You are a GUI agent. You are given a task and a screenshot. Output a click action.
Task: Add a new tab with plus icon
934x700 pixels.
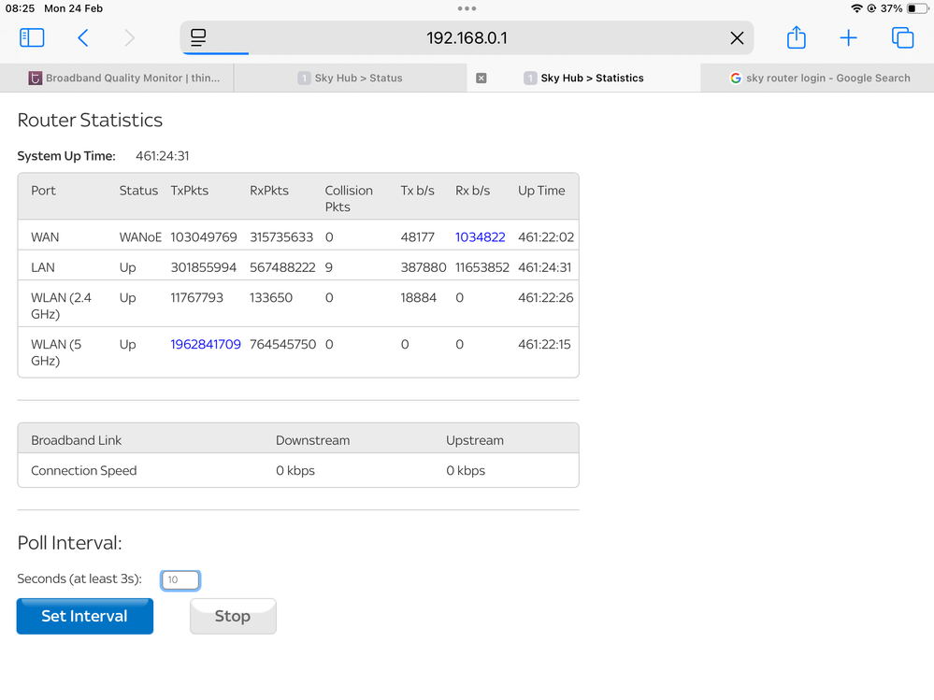click(848, 37)
